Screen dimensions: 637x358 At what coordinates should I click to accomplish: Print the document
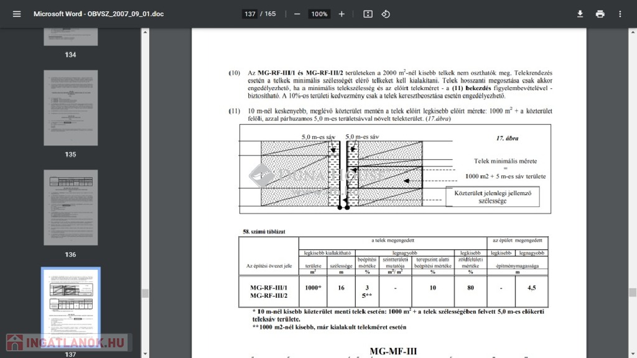coord(600,14)
